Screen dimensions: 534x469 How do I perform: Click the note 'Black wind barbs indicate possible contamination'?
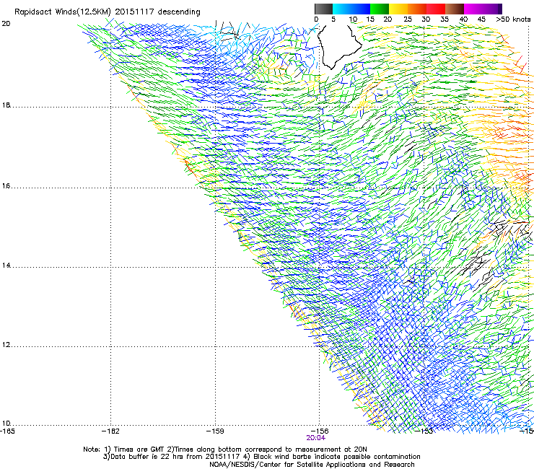click(x=337, y=457)
